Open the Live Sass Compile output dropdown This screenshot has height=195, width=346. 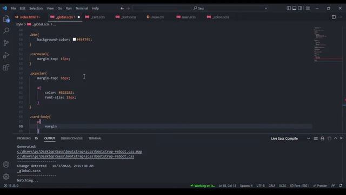pyautogui.click(x=290, y=139)
